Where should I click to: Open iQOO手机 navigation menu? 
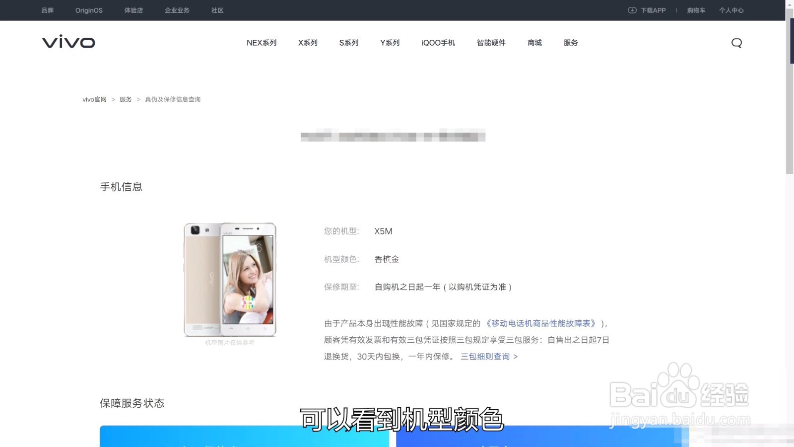[438, 43]
